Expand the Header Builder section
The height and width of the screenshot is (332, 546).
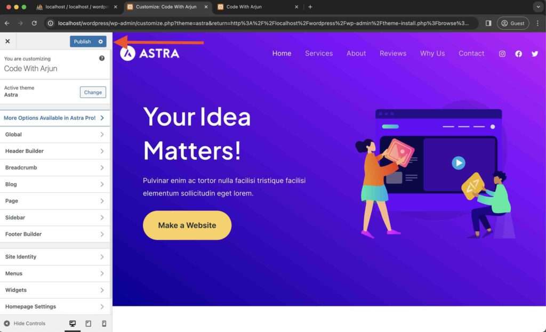(x=55, y=151)
